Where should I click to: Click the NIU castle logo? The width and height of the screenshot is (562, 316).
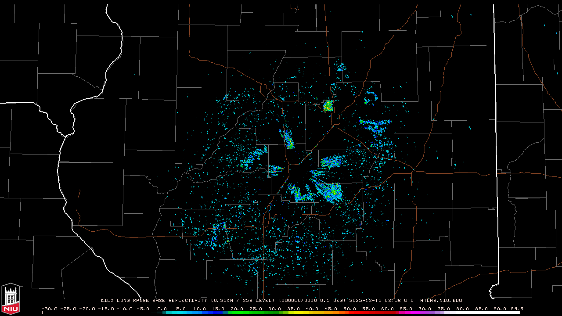coord(11,298)
